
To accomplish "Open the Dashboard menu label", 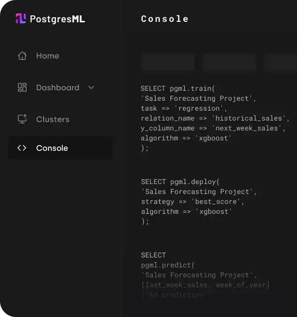I will tap(58, 87).
